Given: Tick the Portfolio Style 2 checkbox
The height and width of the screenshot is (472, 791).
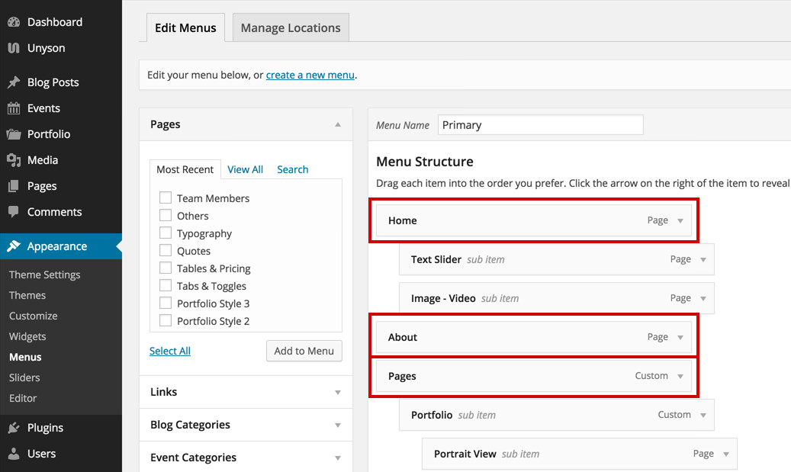Looking at the screenshot, I should (166, 321).
